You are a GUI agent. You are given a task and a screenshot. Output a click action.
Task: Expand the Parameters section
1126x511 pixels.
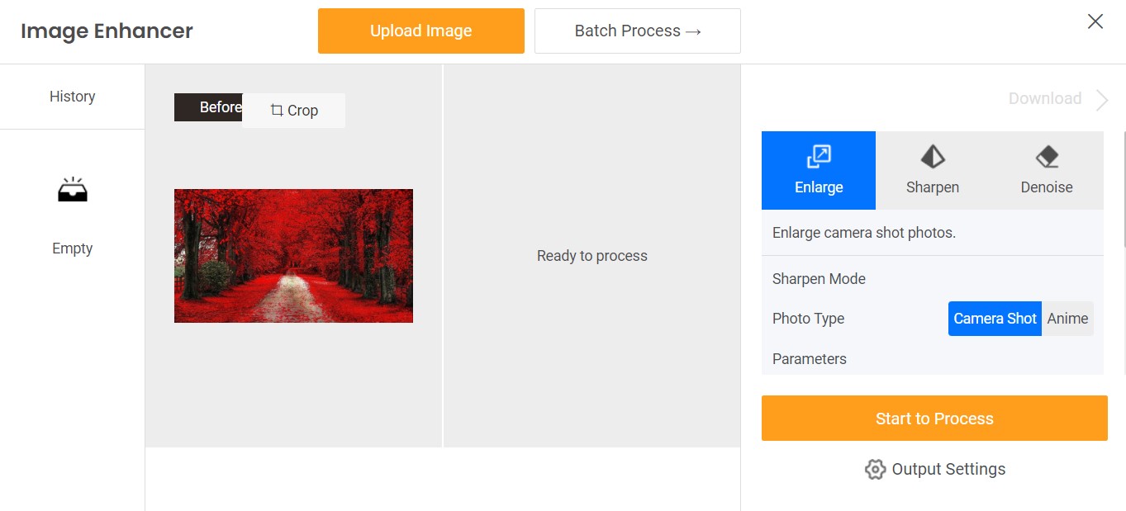pos(809,358)
